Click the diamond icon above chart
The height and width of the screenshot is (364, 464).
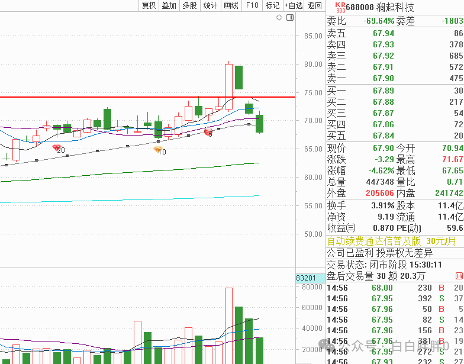279,18
